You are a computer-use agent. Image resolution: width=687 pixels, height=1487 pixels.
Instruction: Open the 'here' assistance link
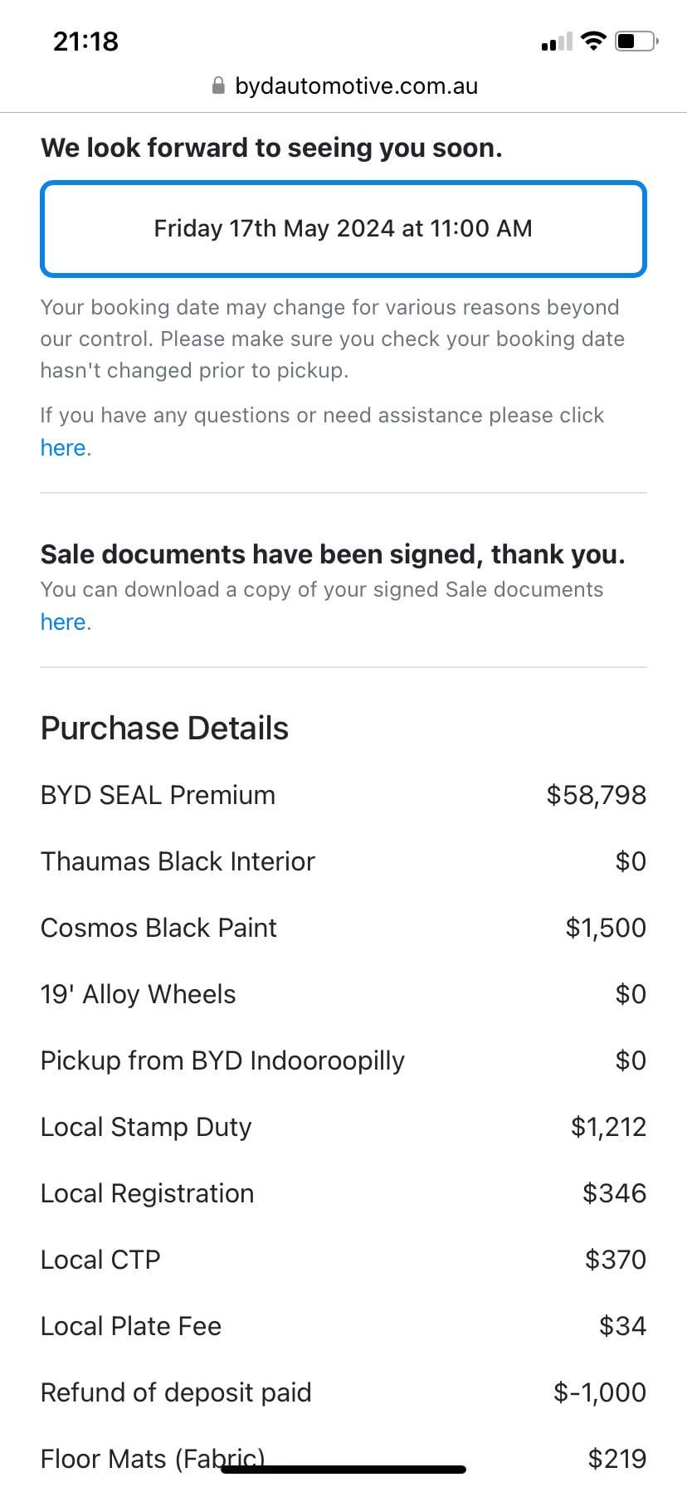(x=63, y=448)
